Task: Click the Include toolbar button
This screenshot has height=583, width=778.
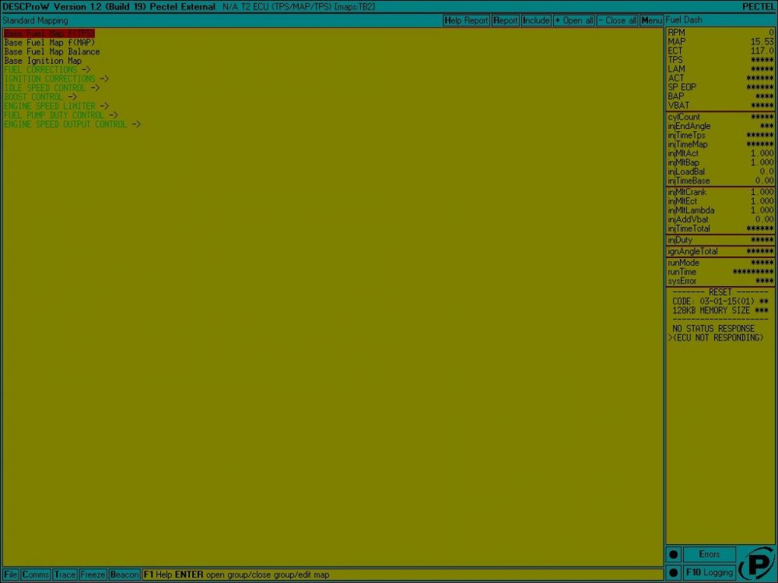Action: 535,20
